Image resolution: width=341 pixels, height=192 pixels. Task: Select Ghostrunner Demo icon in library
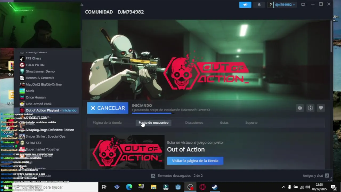[x=22, y=71]
